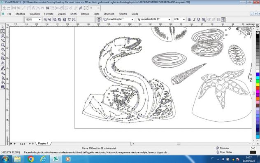Click Select All Nodes icon
The width and height of the screenshot is (260, 163).
click(x=86, y=8)
